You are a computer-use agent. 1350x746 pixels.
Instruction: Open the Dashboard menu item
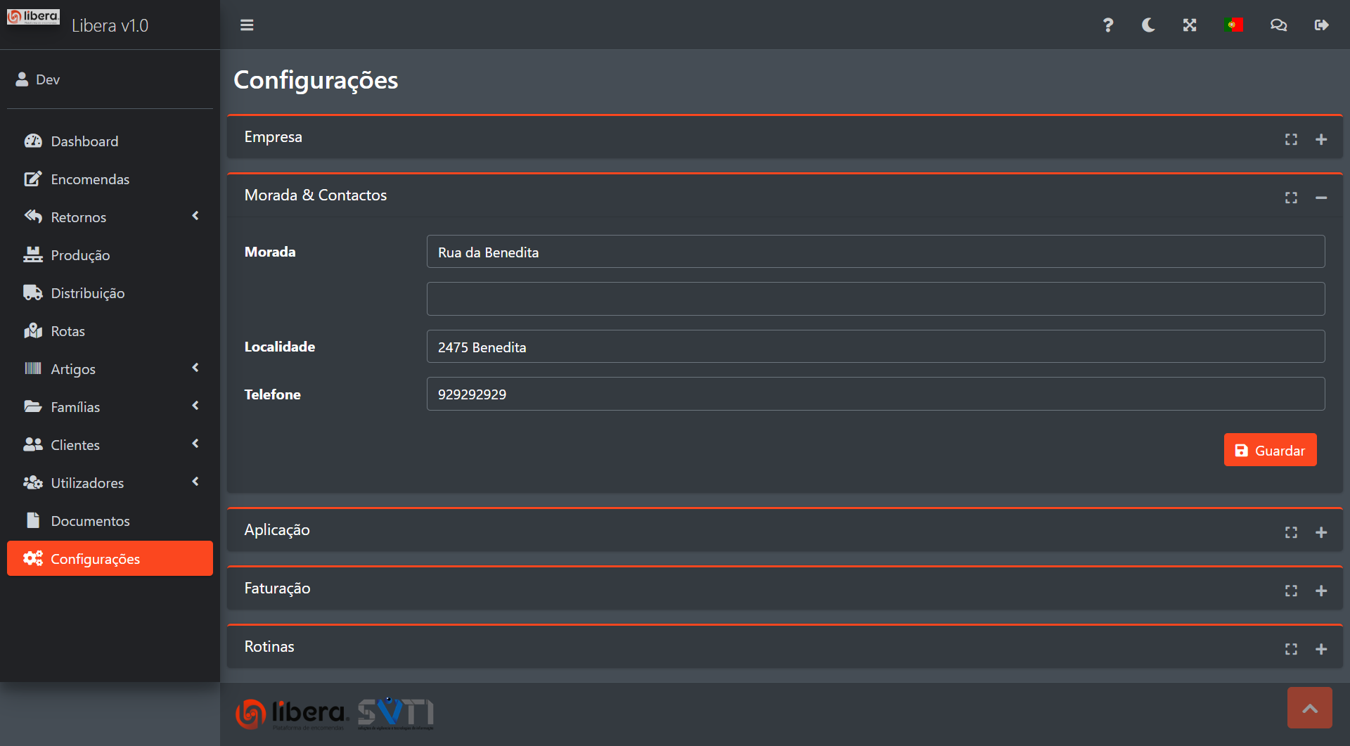pyautogui.click(x=84, y=141)
